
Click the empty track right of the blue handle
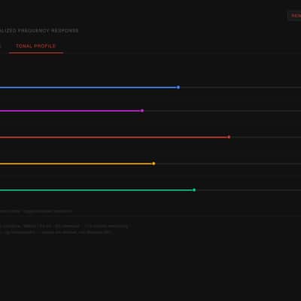241,87
